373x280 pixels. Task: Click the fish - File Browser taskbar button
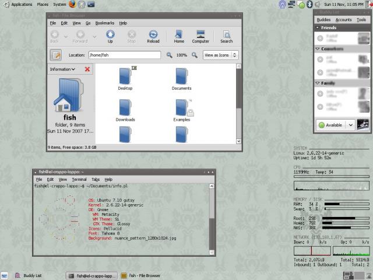coord(141,276)
